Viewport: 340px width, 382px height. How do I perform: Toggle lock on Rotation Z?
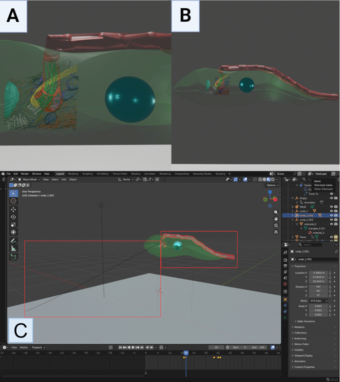330,295
